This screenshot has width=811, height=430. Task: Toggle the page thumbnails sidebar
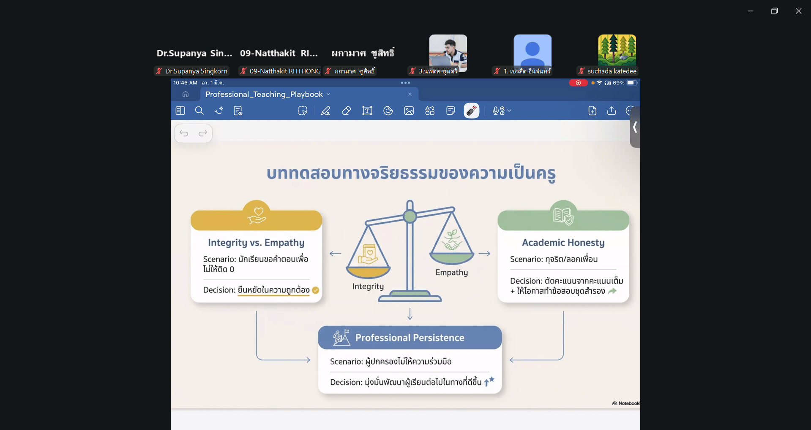click(x=180, y=111)
